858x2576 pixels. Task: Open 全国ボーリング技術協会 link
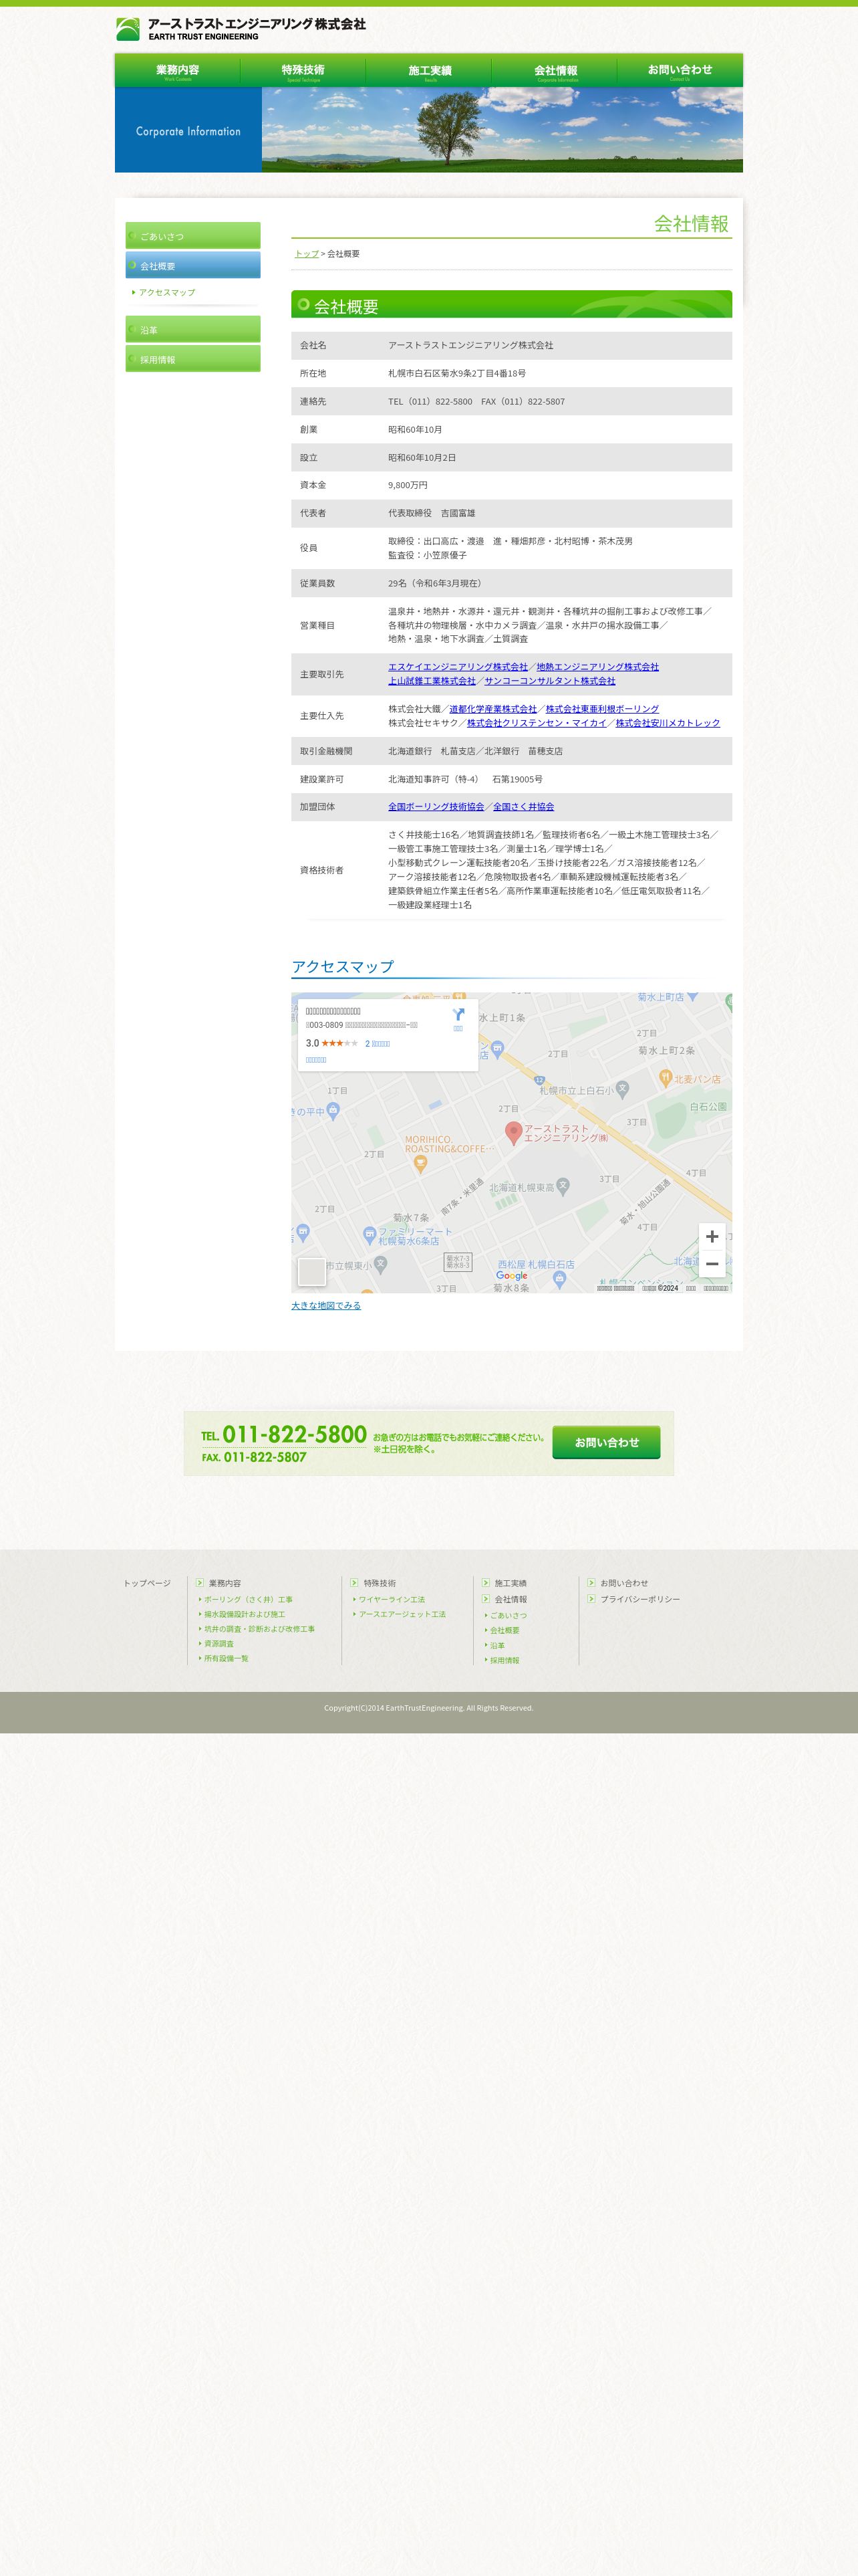click(x=436, y=807)
